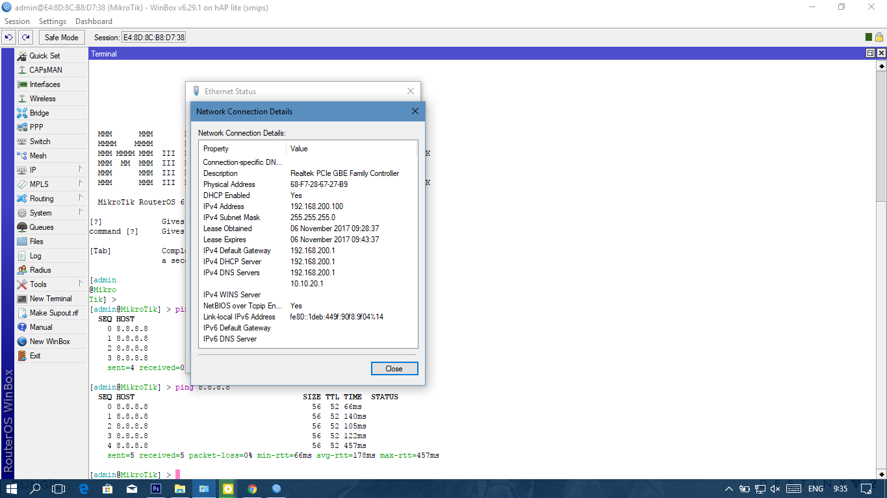Launch Google Chrome from the taskbar
Image resolution: width=887 pixels, height=498 pixels.
tap(252, 488)
